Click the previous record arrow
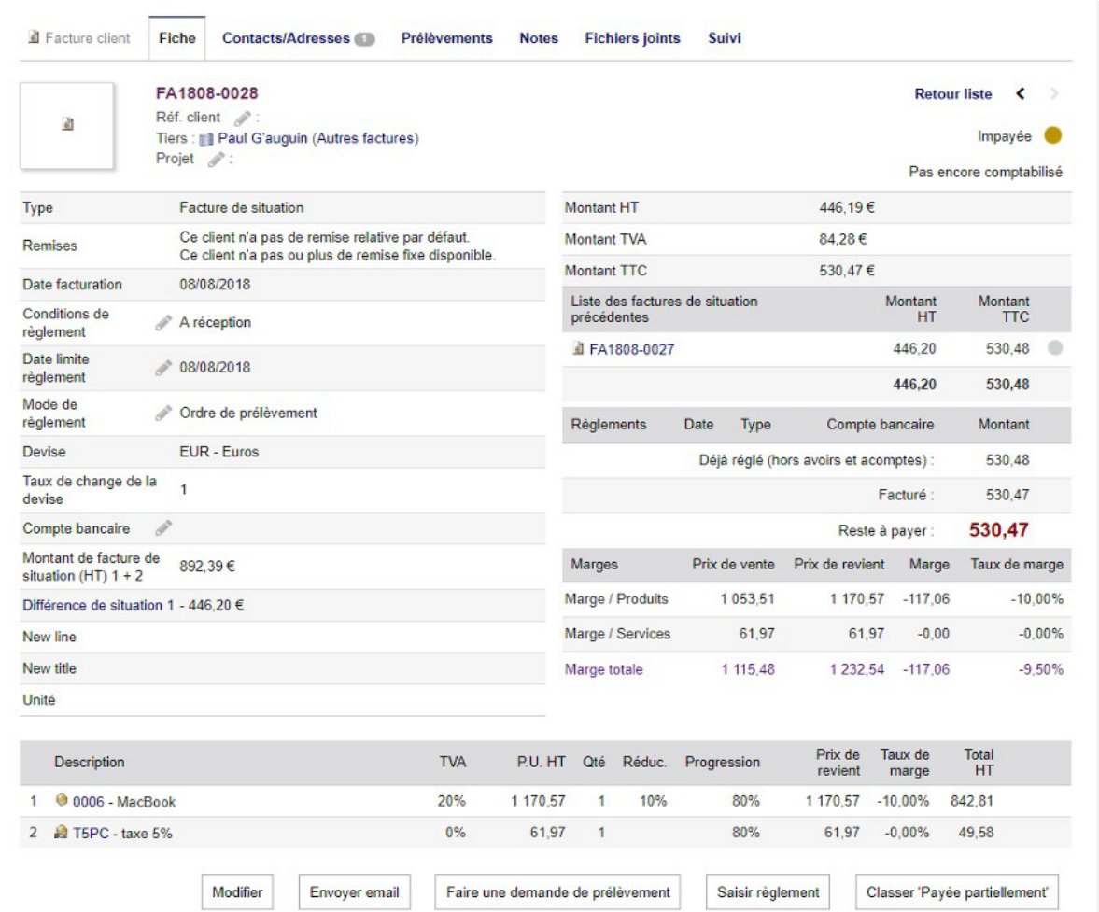This screenshot has height=912, width=1099. tap(1021, 94)
